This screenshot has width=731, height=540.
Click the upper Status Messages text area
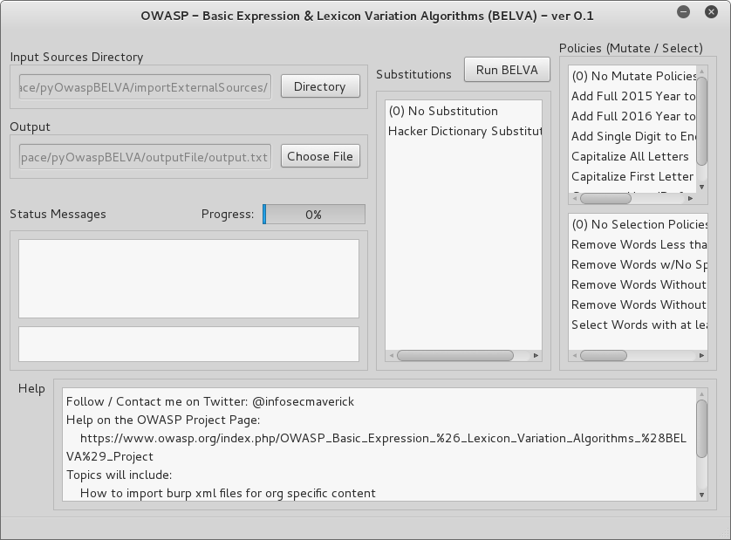pyautogui.click(x=188, y=278)
